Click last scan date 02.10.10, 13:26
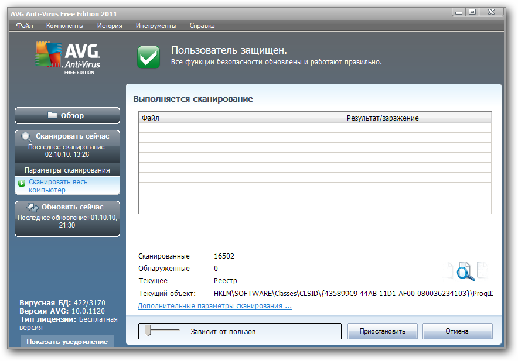Screen dimensions: 518x361 click(x=67, y=154)
